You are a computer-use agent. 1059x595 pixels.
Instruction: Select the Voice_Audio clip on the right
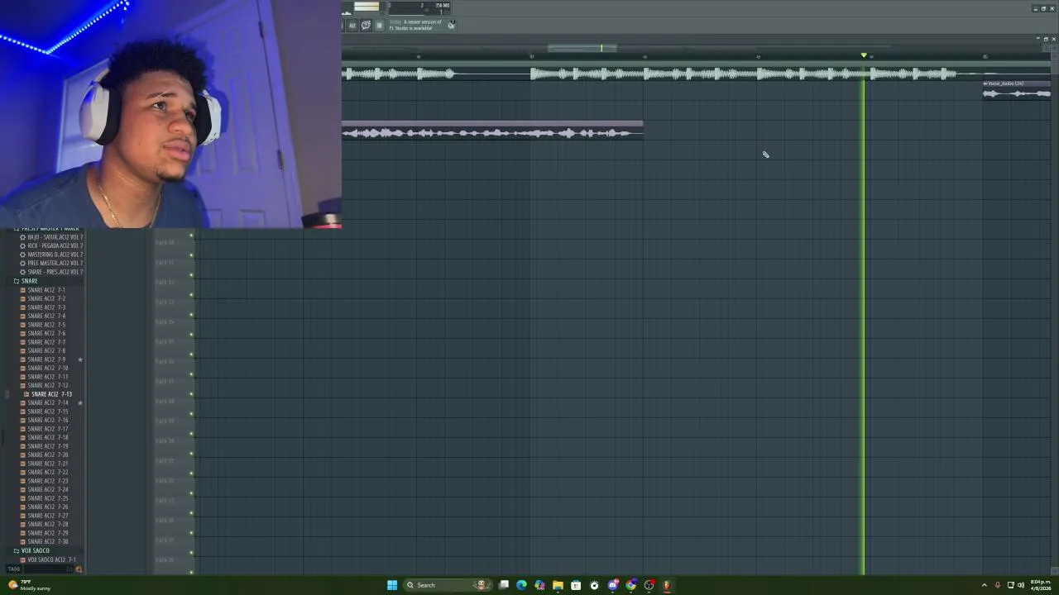pyautogui.click(x=1017, y=89)
